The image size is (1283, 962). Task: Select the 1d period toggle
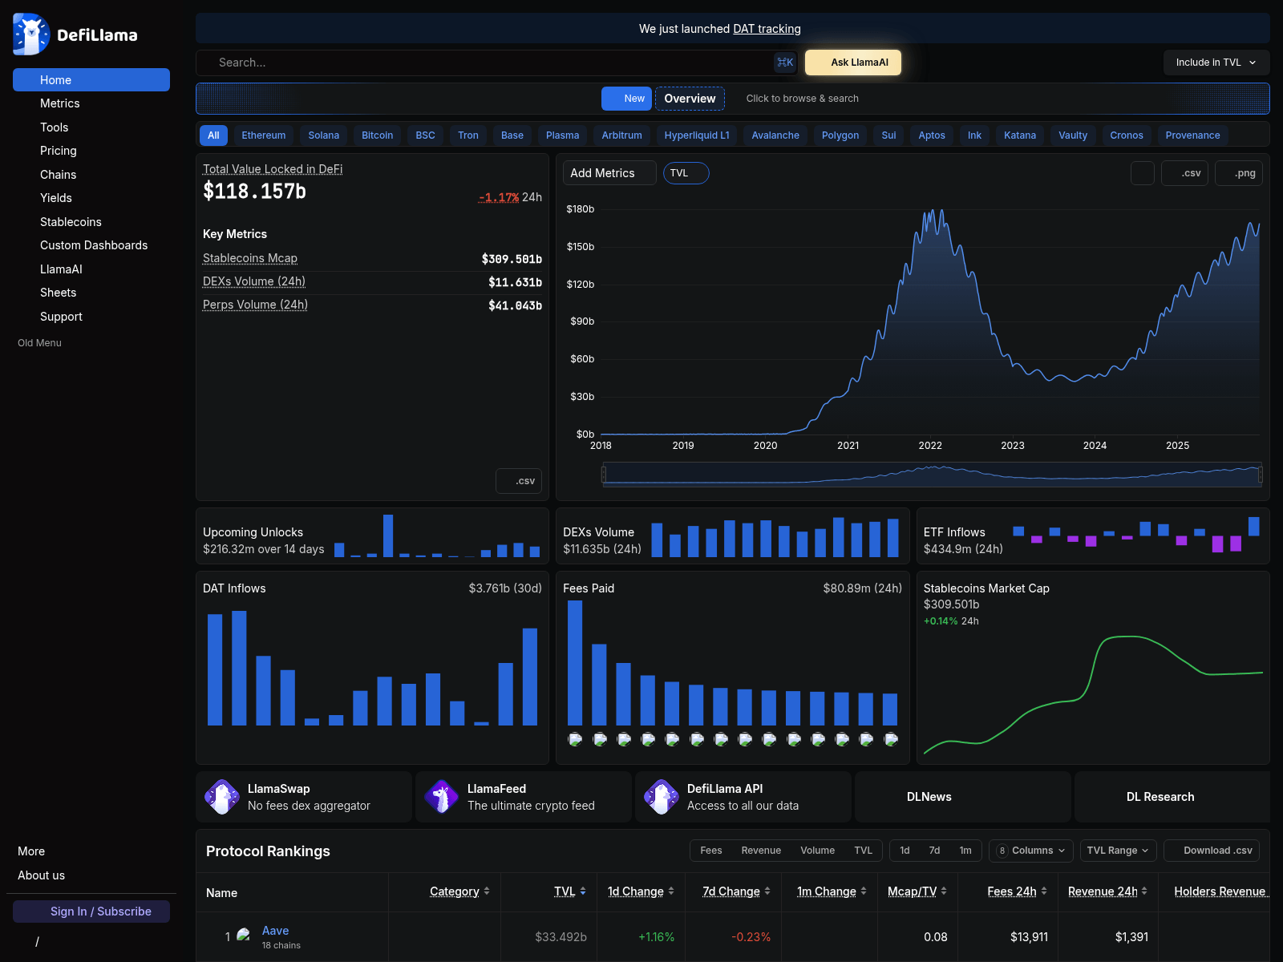pos(905,851)
